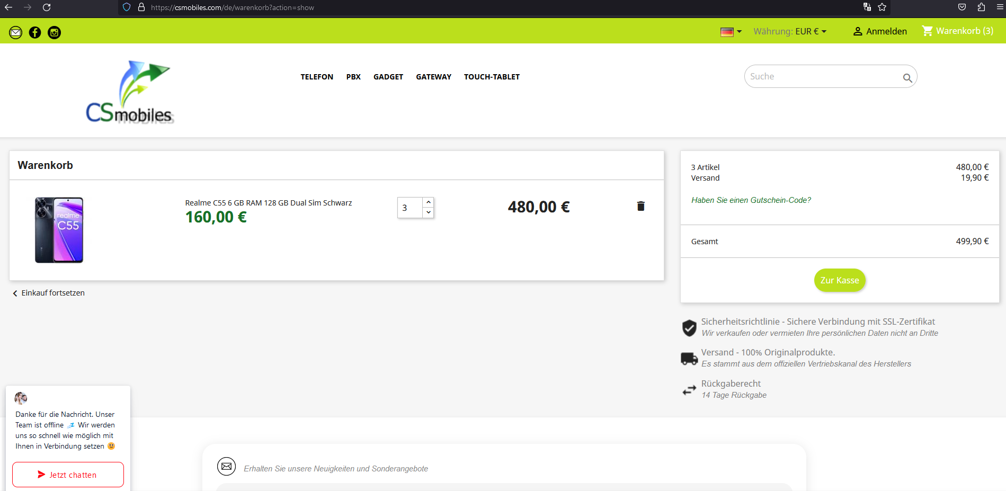This screenshot has height=491, width=1006.
Task: Expand the language flag dropdown
Action: (x=731, y=32)
